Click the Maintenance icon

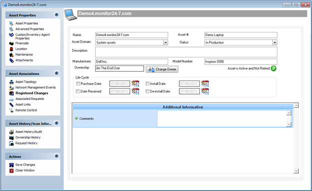coord(12,54)
